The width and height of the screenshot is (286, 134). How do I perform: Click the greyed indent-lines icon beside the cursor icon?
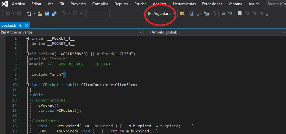click(213, 14)
